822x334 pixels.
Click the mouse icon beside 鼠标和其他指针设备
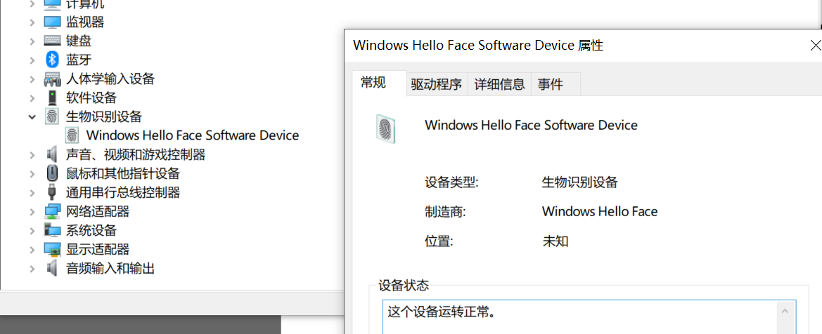click(x=52, y=173)
